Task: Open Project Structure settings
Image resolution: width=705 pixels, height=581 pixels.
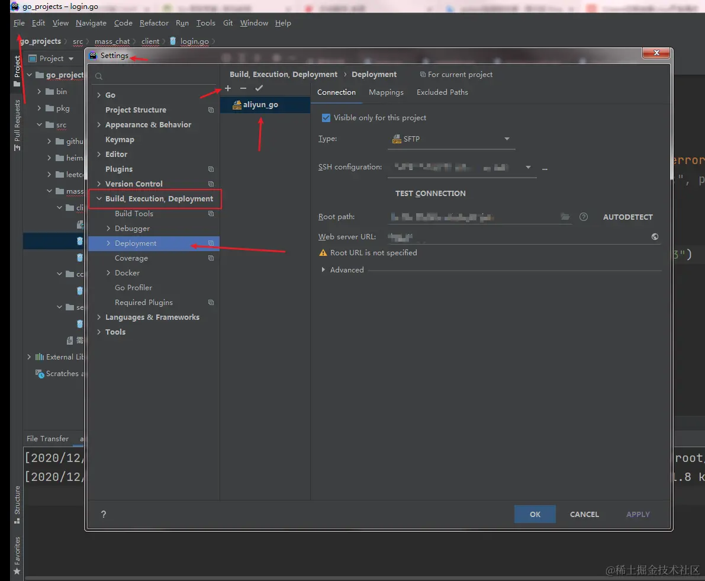Action: coord(136,110)
